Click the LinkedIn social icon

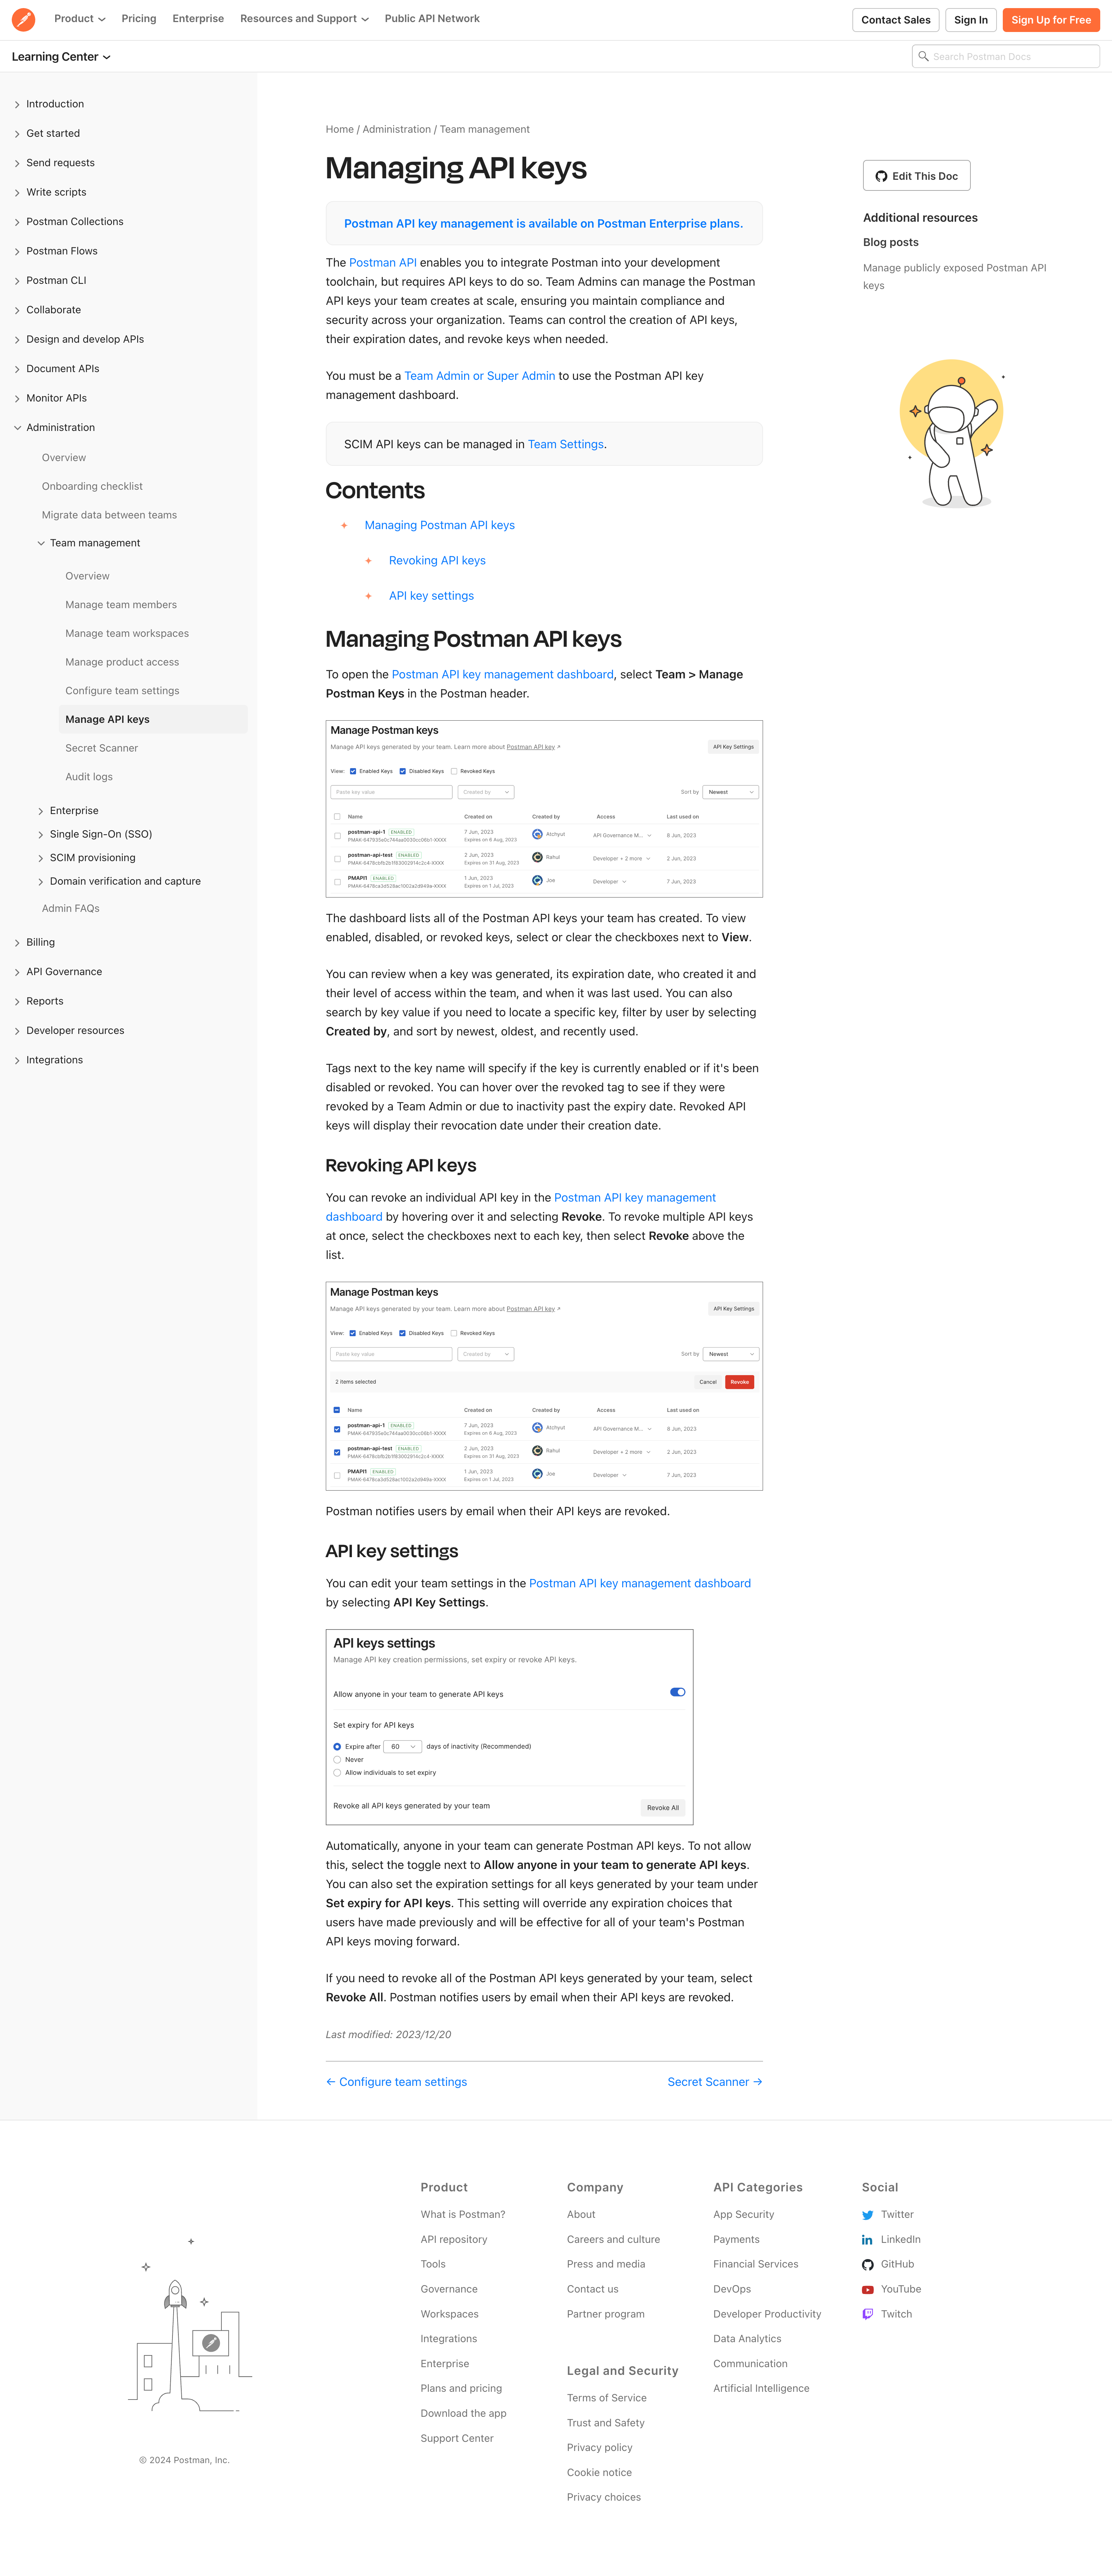pos(867,2240)
